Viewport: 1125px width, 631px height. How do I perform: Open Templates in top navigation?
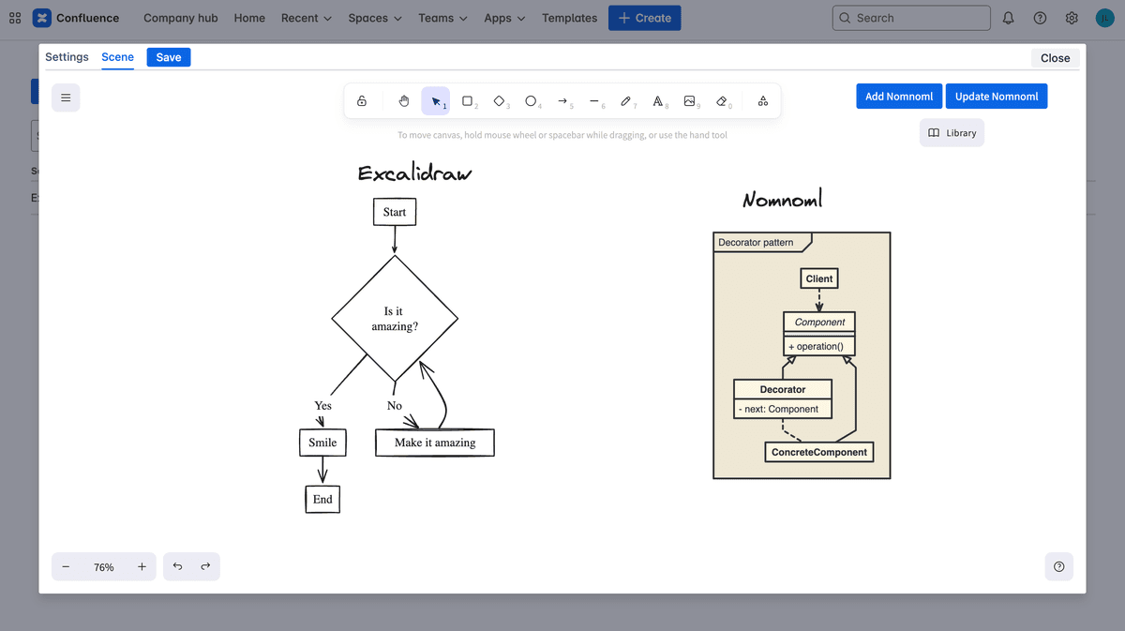click(x=570, y=18)
